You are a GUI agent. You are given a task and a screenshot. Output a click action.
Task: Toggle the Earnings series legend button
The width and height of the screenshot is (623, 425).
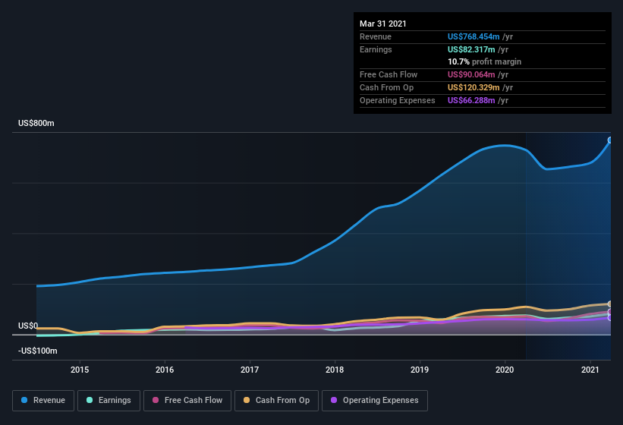coord(109,401)
